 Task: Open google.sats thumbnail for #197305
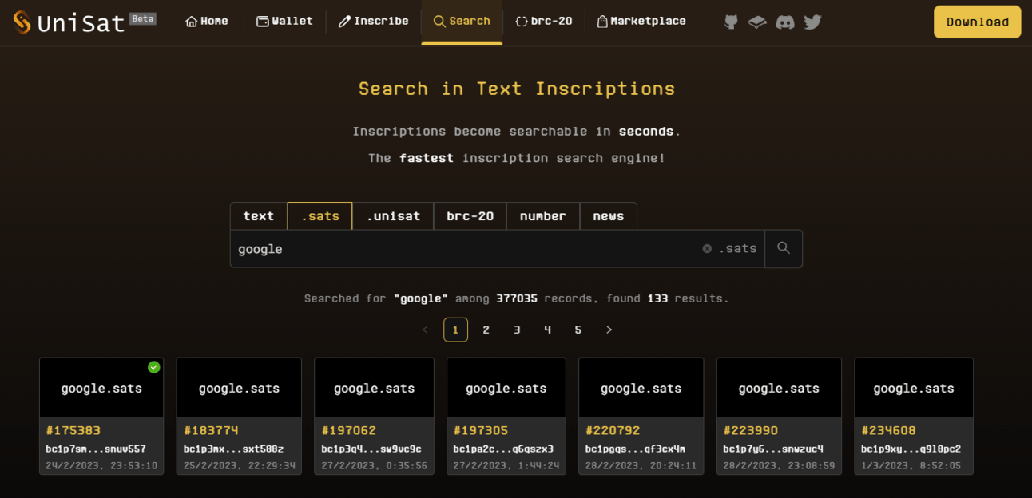pyautogui.click(x=506, y=388)
